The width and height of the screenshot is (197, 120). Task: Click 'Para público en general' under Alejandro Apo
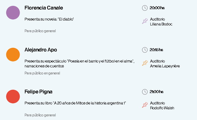(x=42, y=73)
